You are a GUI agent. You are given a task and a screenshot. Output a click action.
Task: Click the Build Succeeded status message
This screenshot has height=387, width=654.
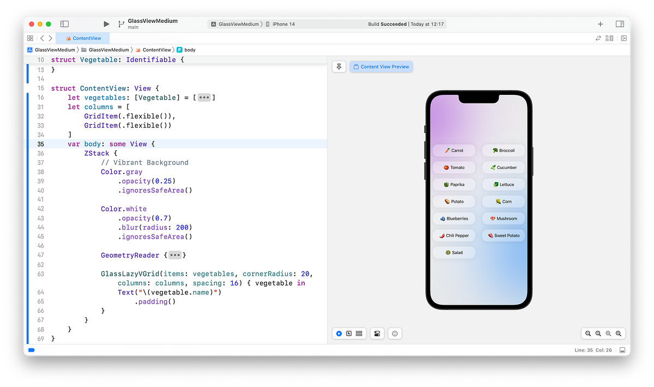[x=407, y=23]
